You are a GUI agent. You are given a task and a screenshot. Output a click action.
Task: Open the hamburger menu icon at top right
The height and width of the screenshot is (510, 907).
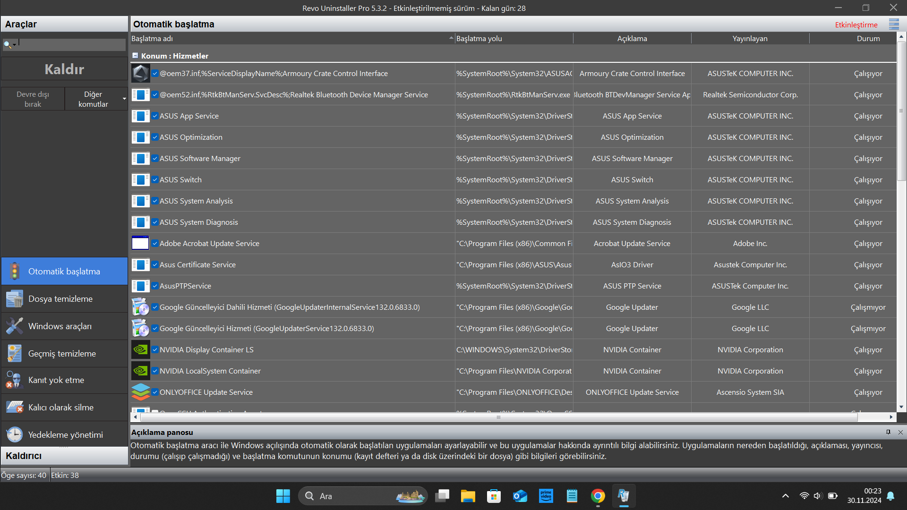pos(894,24)
